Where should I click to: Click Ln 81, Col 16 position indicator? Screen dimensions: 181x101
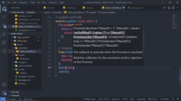pos(104,99)
